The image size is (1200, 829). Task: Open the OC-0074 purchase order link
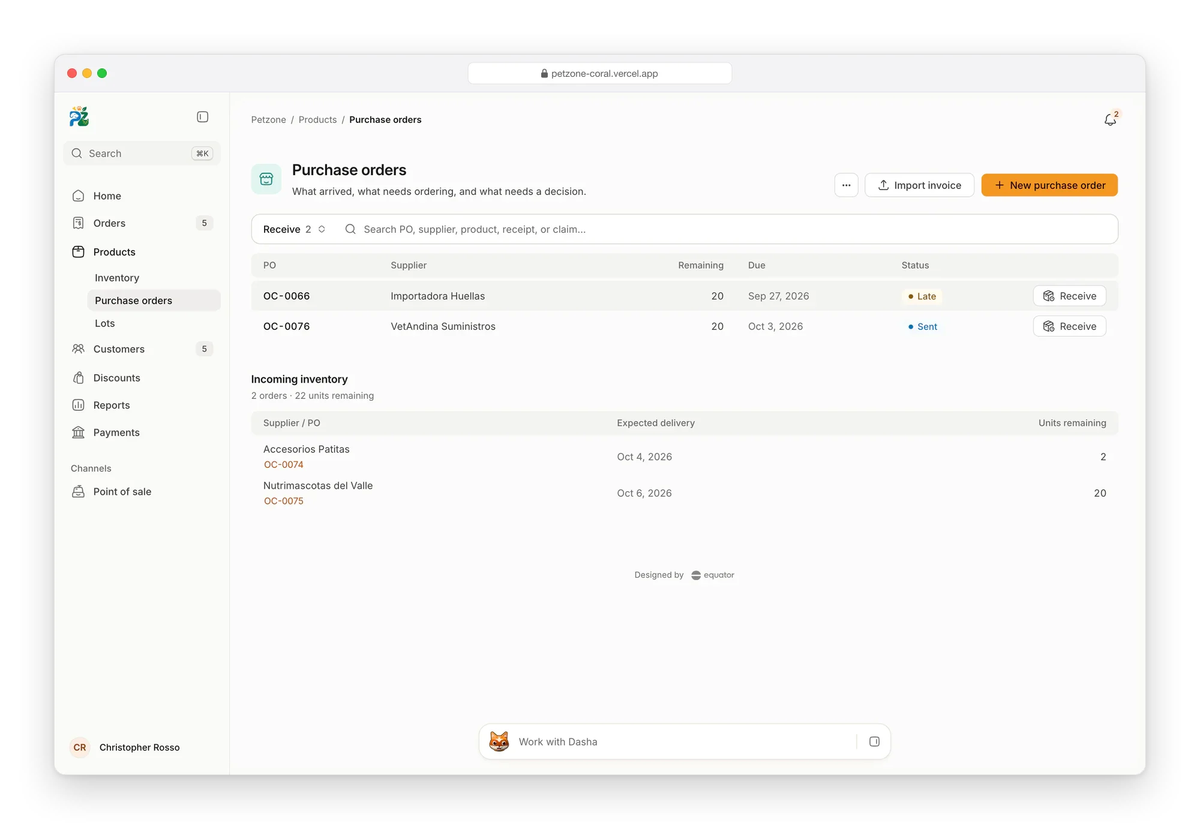(x=284, y=465)
